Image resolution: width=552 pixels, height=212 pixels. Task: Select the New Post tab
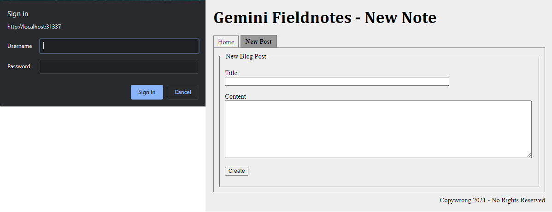[x=258, y=41]
